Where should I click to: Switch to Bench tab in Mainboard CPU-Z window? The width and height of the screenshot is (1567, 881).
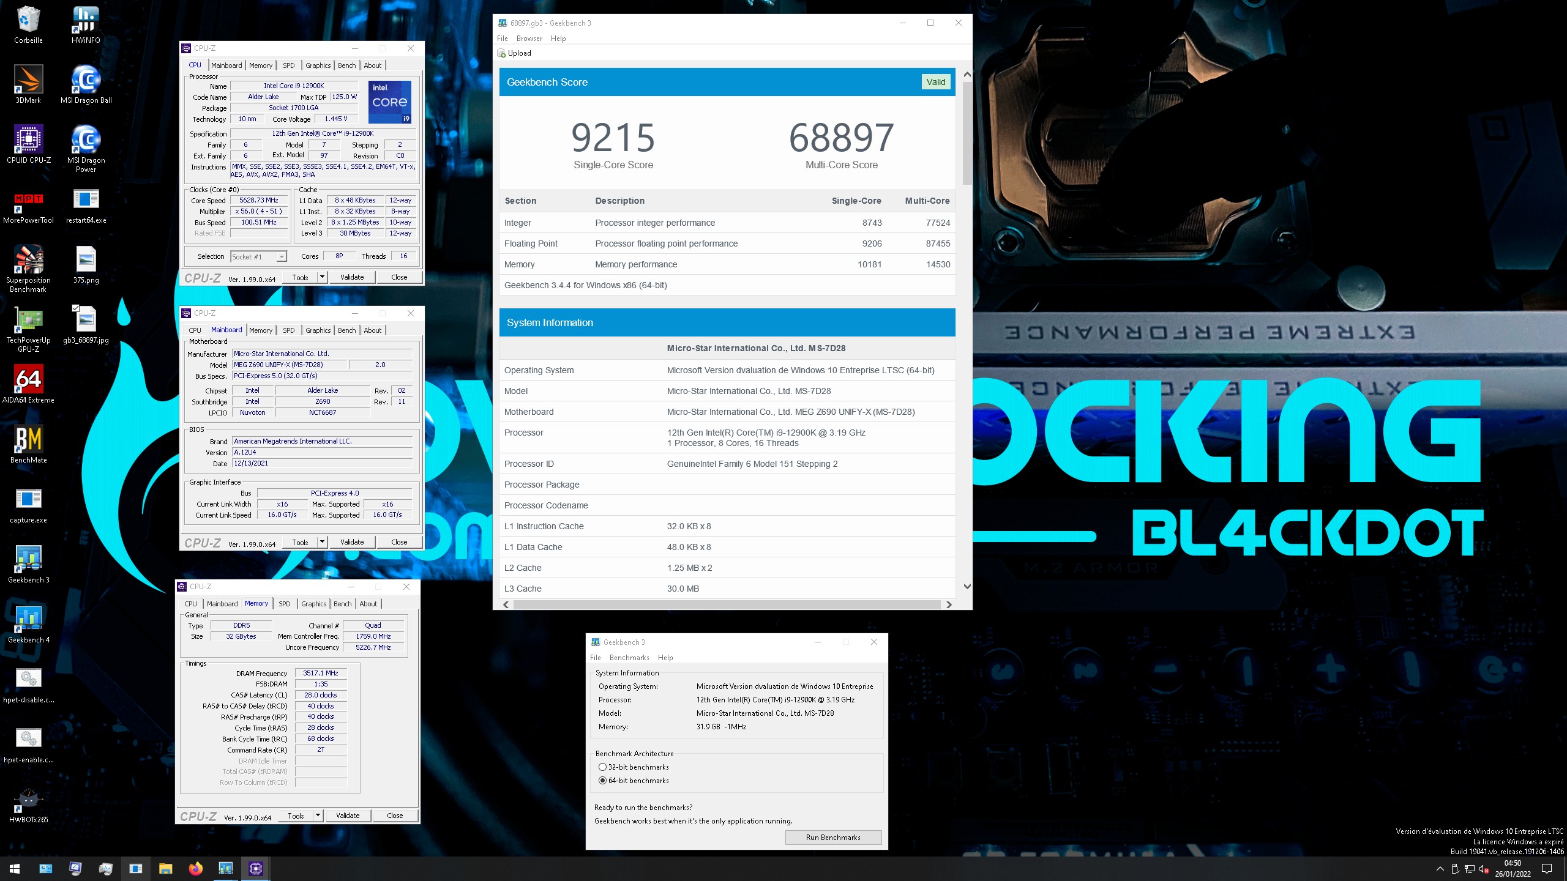[346, 330]
